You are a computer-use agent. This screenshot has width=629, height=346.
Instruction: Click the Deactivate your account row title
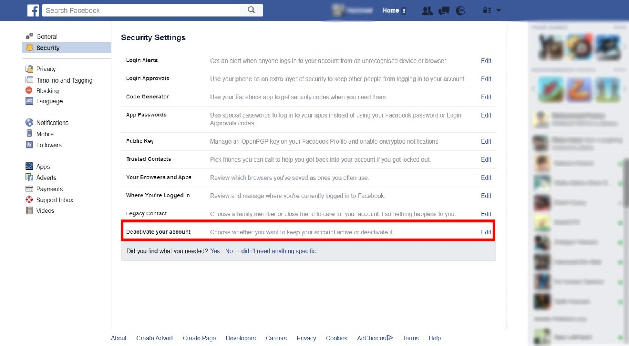pyautogui.click(x=158, y=232)
